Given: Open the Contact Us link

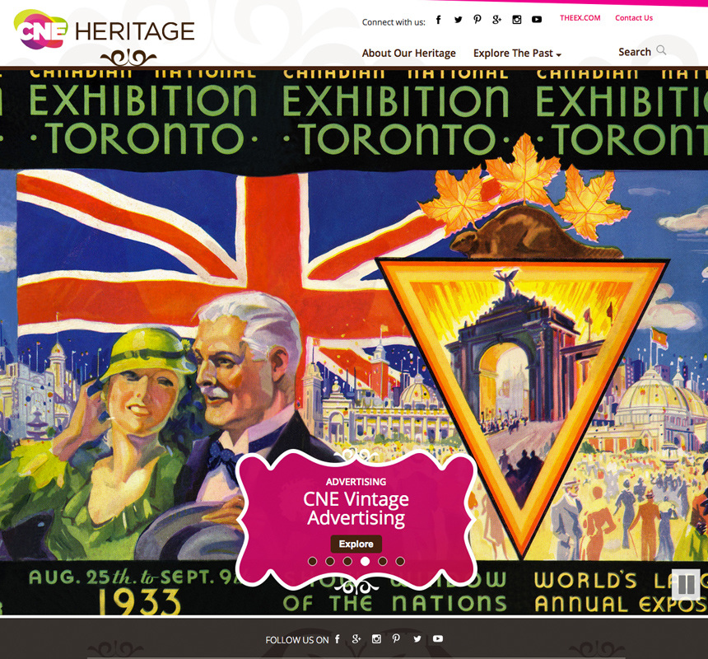Looking at the screenshot, I should click(x=633, y=18).
